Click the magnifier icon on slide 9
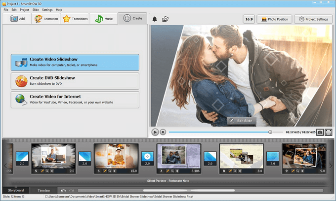This screenshot has height=201, width=336. [297, 171]
